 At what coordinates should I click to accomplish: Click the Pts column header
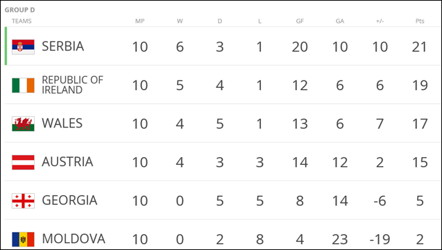click(x=420, y=21)
